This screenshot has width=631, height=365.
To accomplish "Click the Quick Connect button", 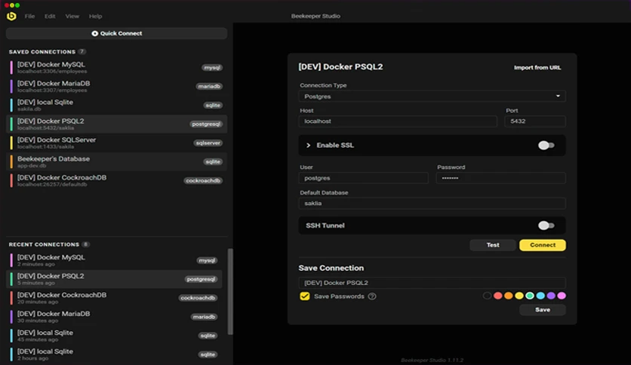I will coord(116,33).
